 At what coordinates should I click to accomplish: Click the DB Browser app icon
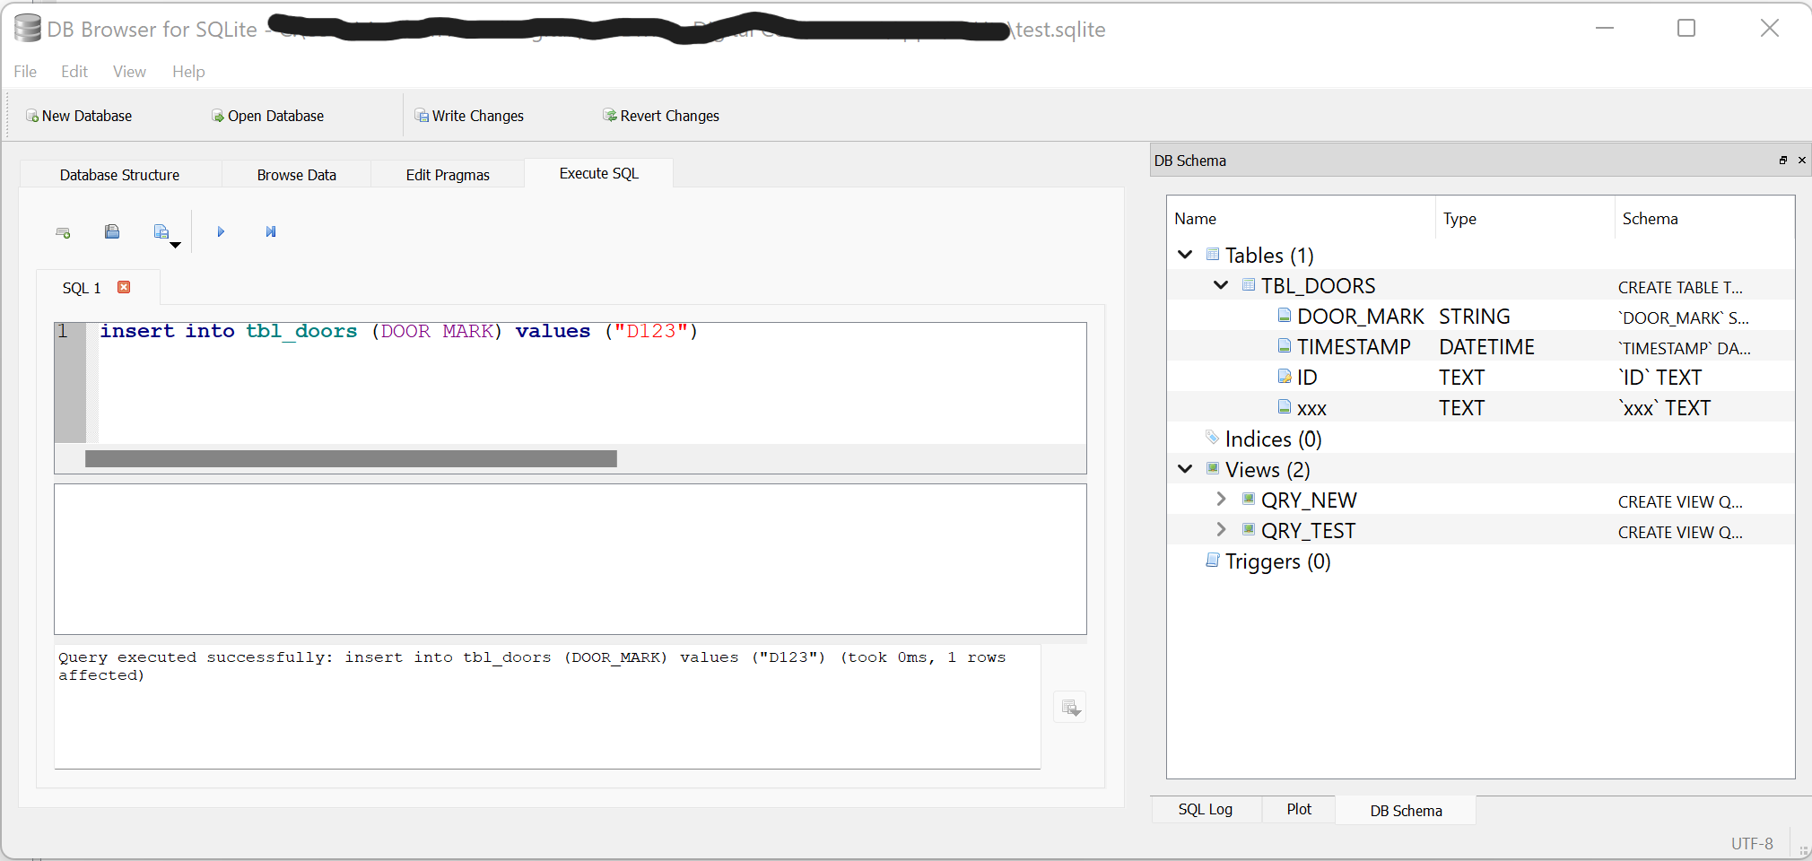click(28, 29)
